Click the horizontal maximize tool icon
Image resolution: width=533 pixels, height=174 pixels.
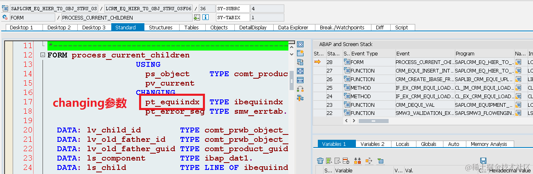[300, 80]
